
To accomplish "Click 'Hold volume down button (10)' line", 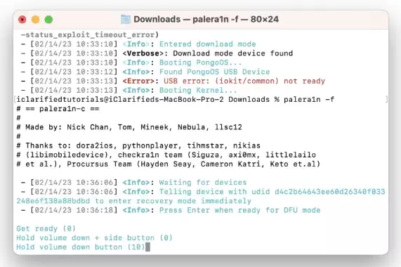I will (81, 247).
